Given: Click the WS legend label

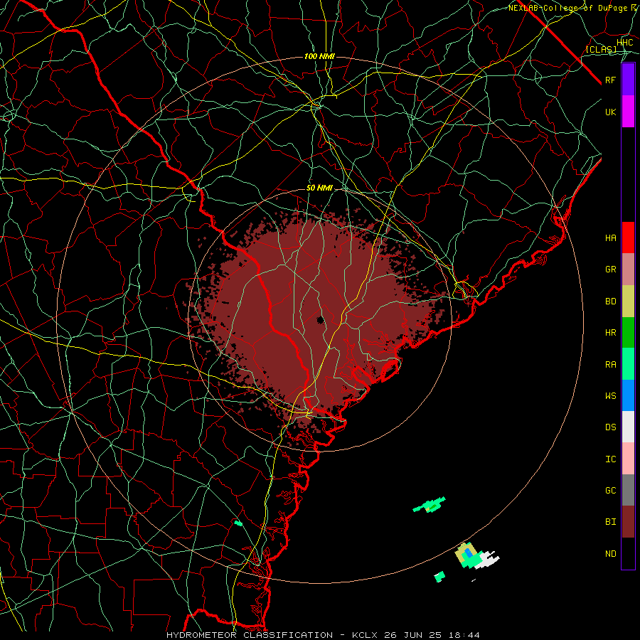Looking at the screenshot, I should point(610,396).
